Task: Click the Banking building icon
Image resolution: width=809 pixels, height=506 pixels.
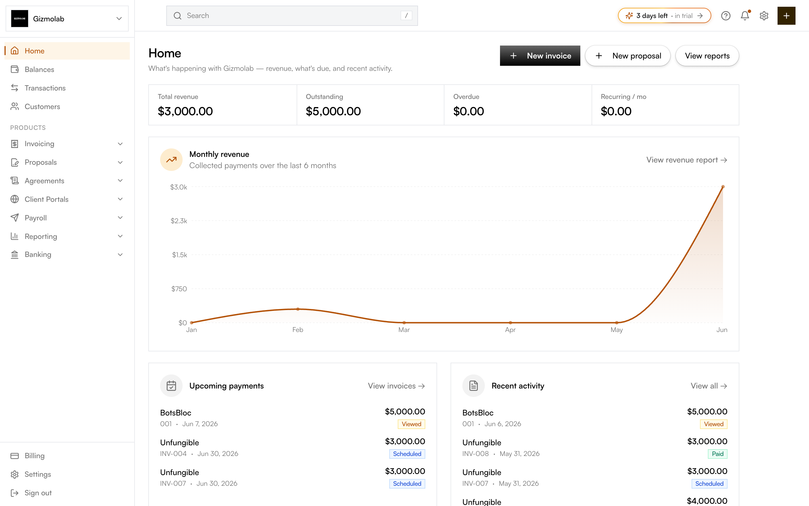Action: pyautogui.click(x=15, y=255)
